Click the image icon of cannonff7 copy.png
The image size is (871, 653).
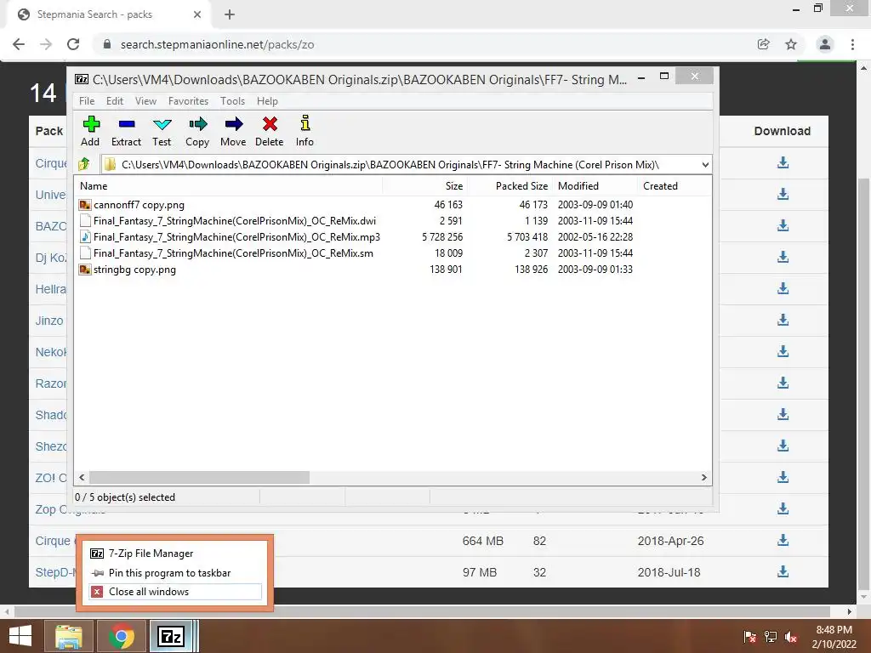click(85, 205)
